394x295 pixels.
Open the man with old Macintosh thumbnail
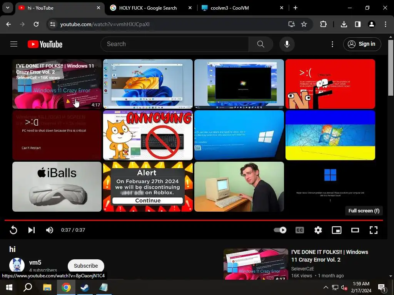[239, 186]
